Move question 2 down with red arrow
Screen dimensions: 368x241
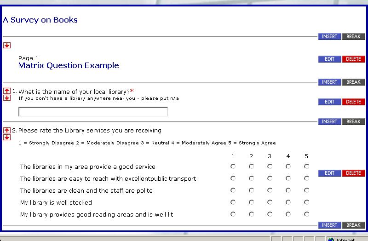pos(7,137)
